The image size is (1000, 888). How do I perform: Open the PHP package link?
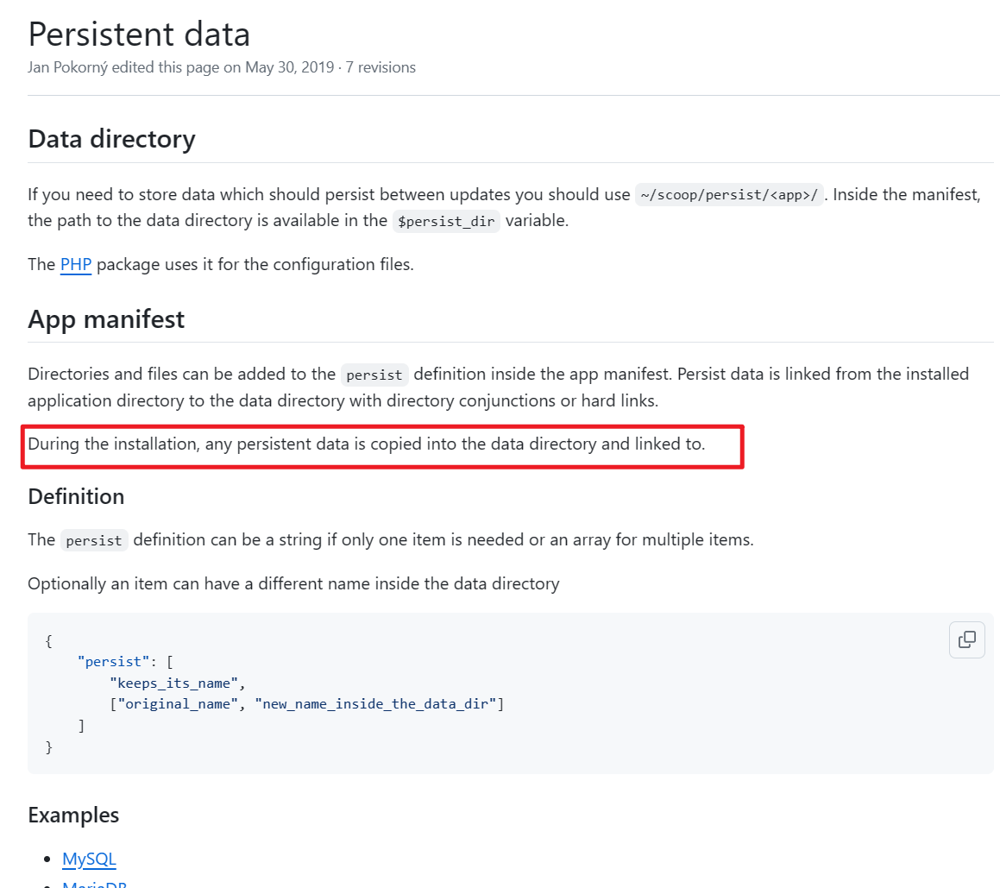(76, 264)
